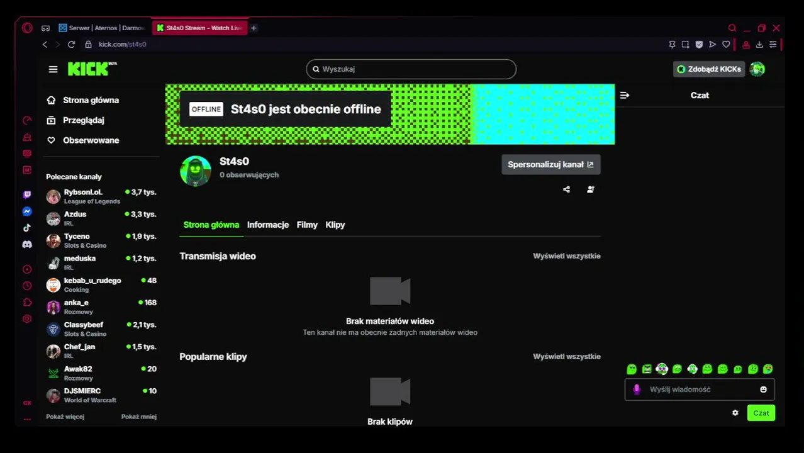Switch to the Serwer Aternos browser tab
This screenshot has width=804, height=453.
102,28
